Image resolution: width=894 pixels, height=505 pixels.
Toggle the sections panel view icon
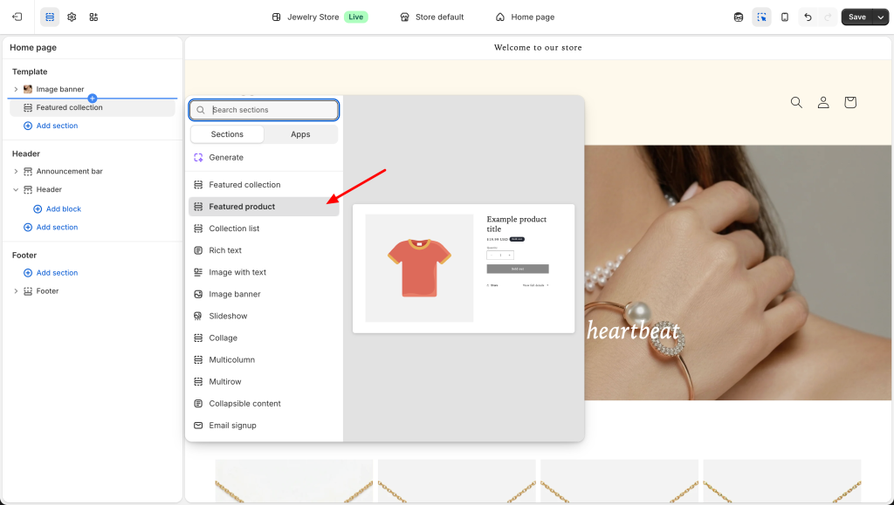[x=50, y=17]
